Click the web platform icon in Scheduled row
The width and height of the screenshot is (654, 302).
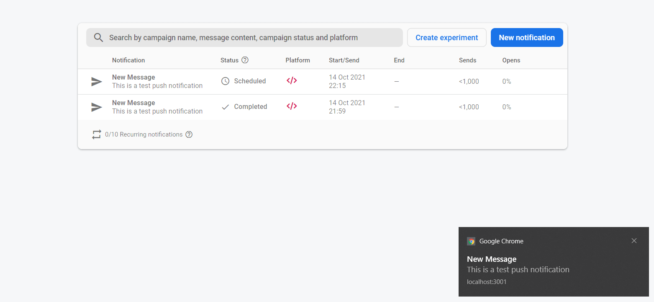(x=292, y=81)
